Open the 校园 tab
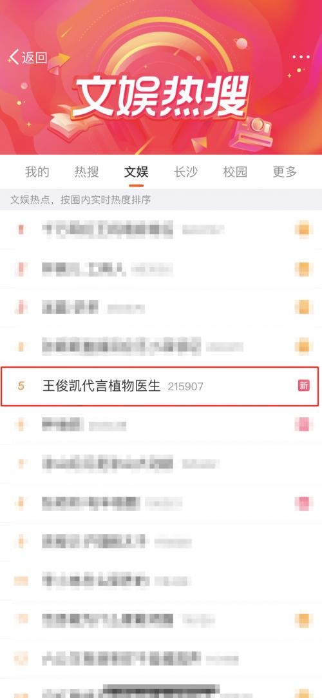The height and width of the screenshot is (698, 322). click(235, 172)
